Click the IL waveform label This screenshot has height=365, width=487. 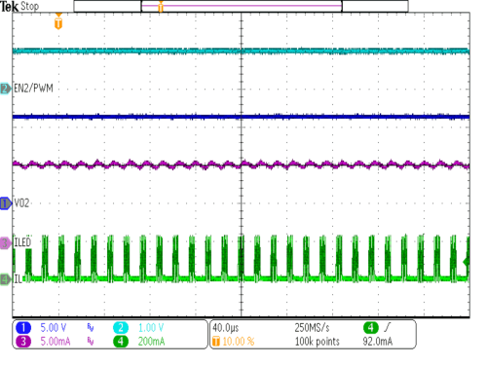(x=18, y=279)
